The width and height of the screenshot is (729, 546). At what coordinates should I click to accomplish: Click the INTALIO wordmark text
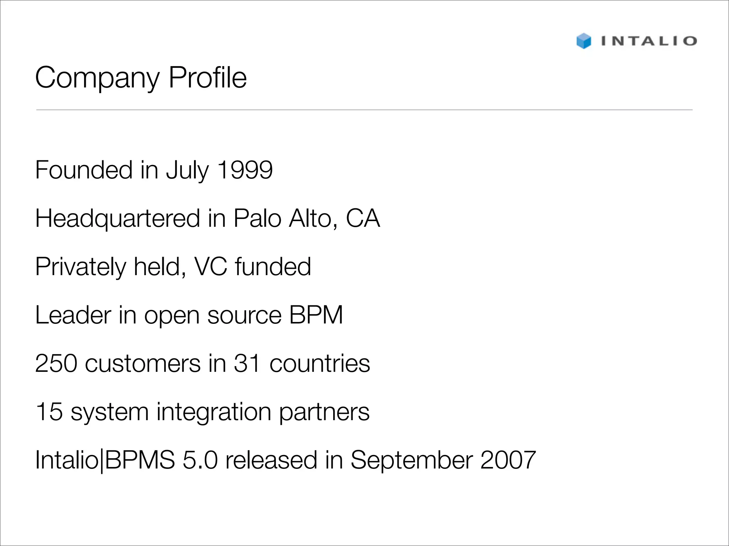(649, 41)
